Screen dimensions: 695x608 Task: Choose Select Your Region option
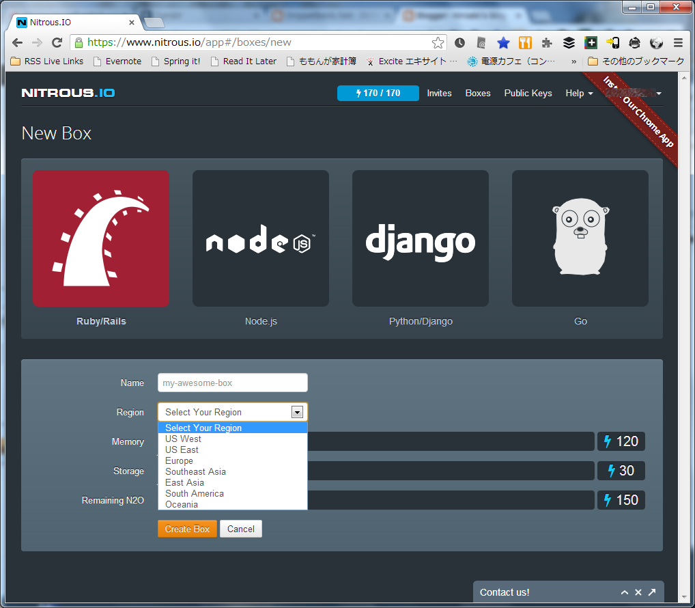pos(233,428)
